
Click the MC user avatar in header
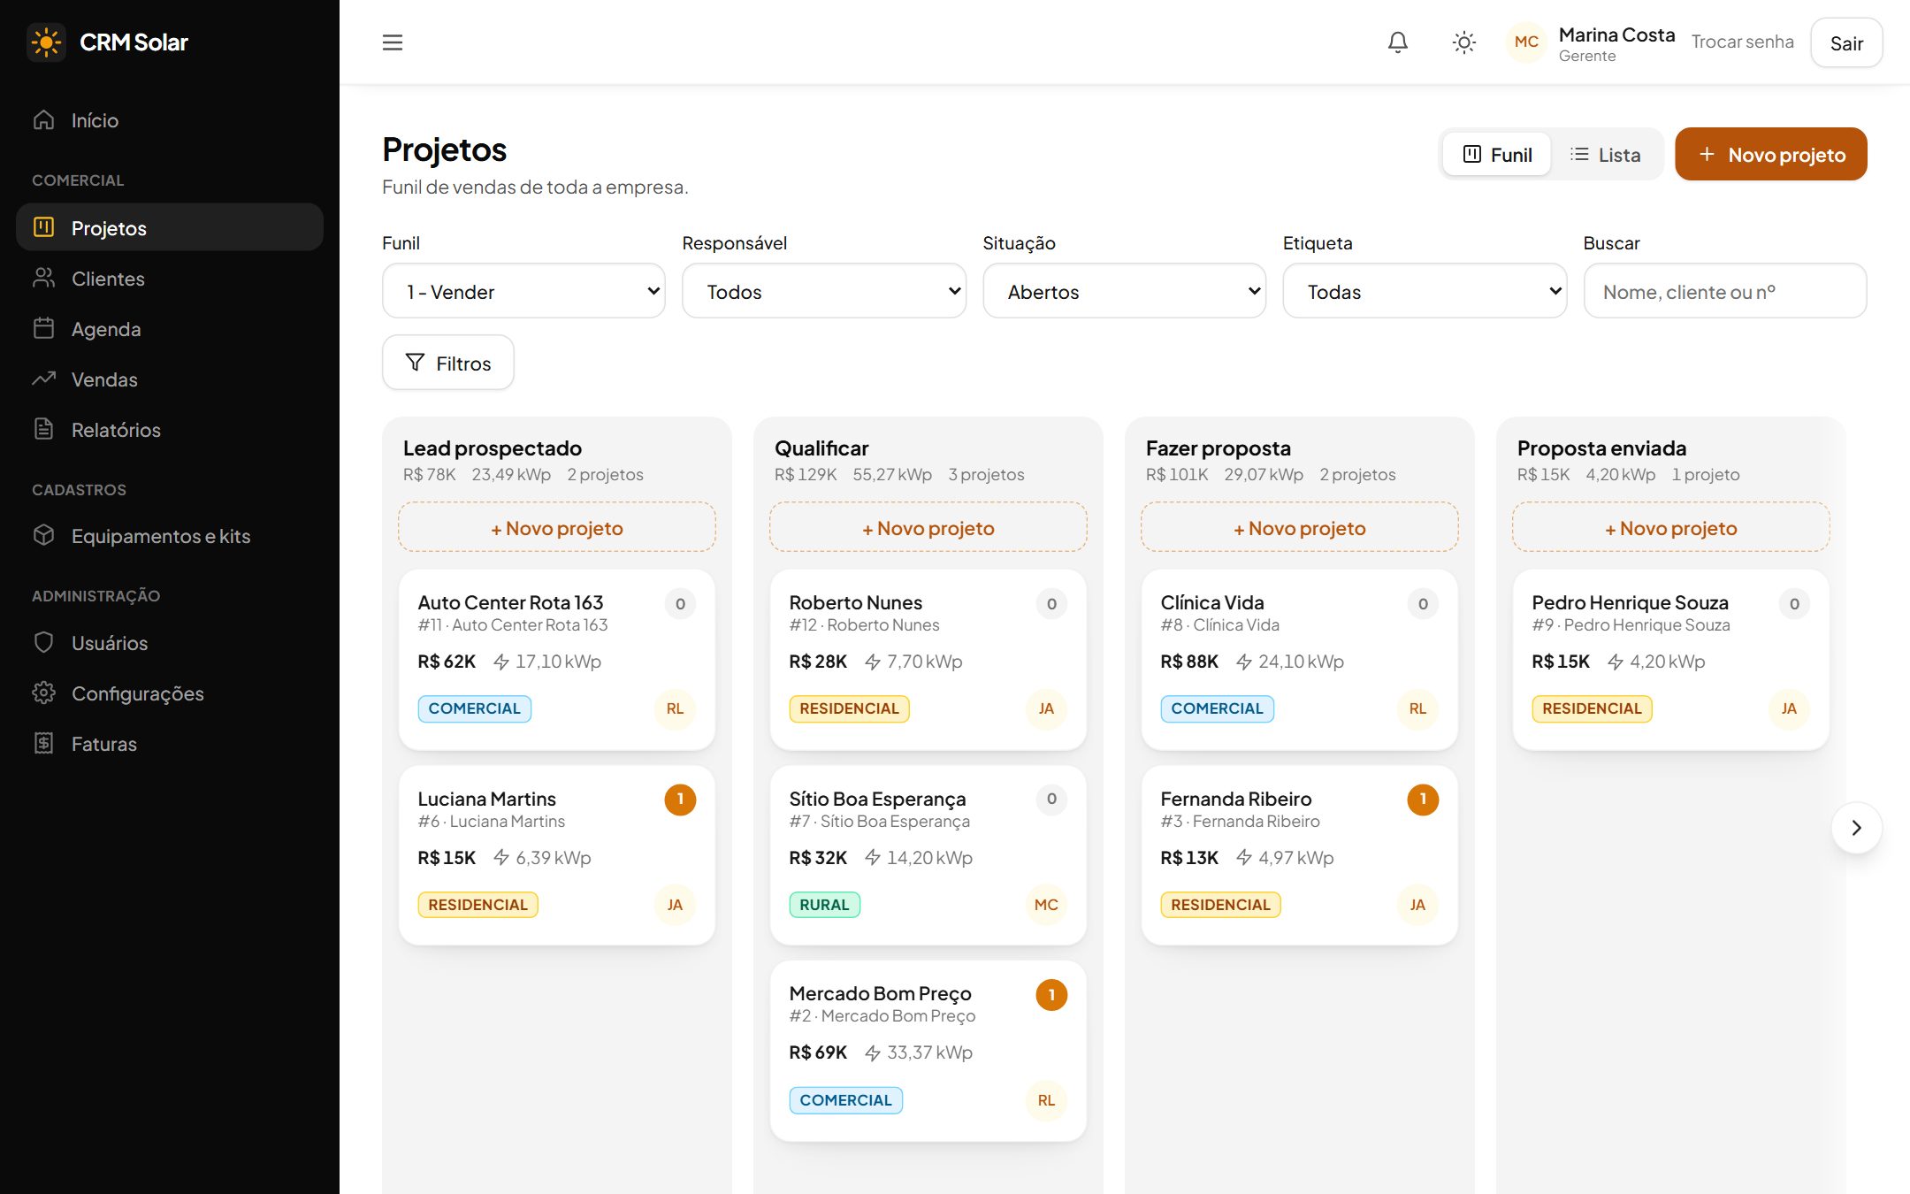click(x=1526, y=42)
